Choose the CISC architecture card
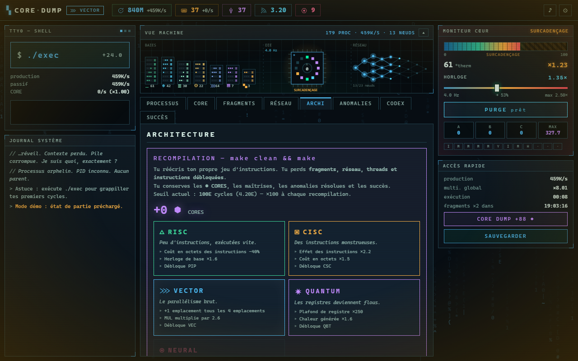This screenshot has width=578, height=361. (354, 248)
